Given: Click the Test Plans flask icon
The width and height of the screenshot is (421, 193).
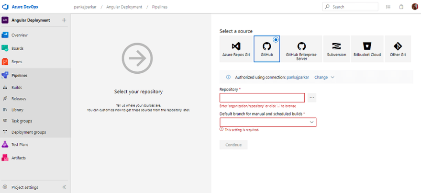Looking at the screenshot, I should [5, 144].
